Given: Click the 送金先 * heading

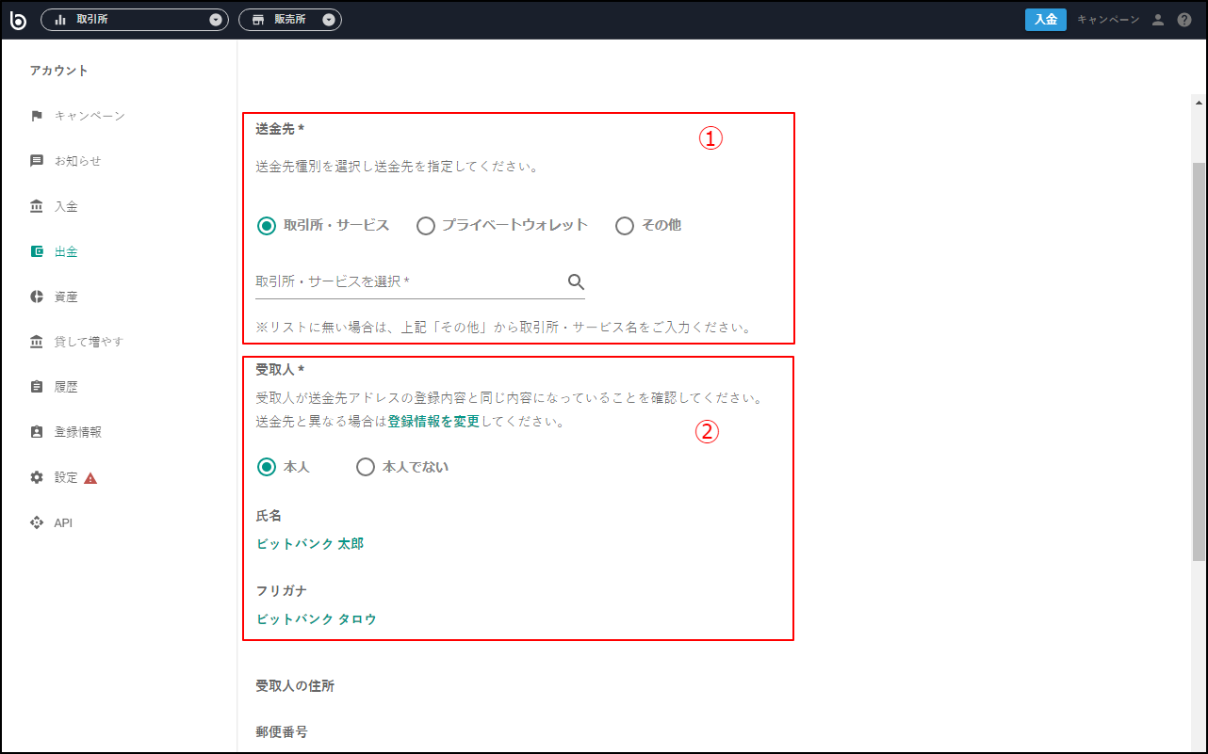Looking at the screenshot, I should 280,129.
